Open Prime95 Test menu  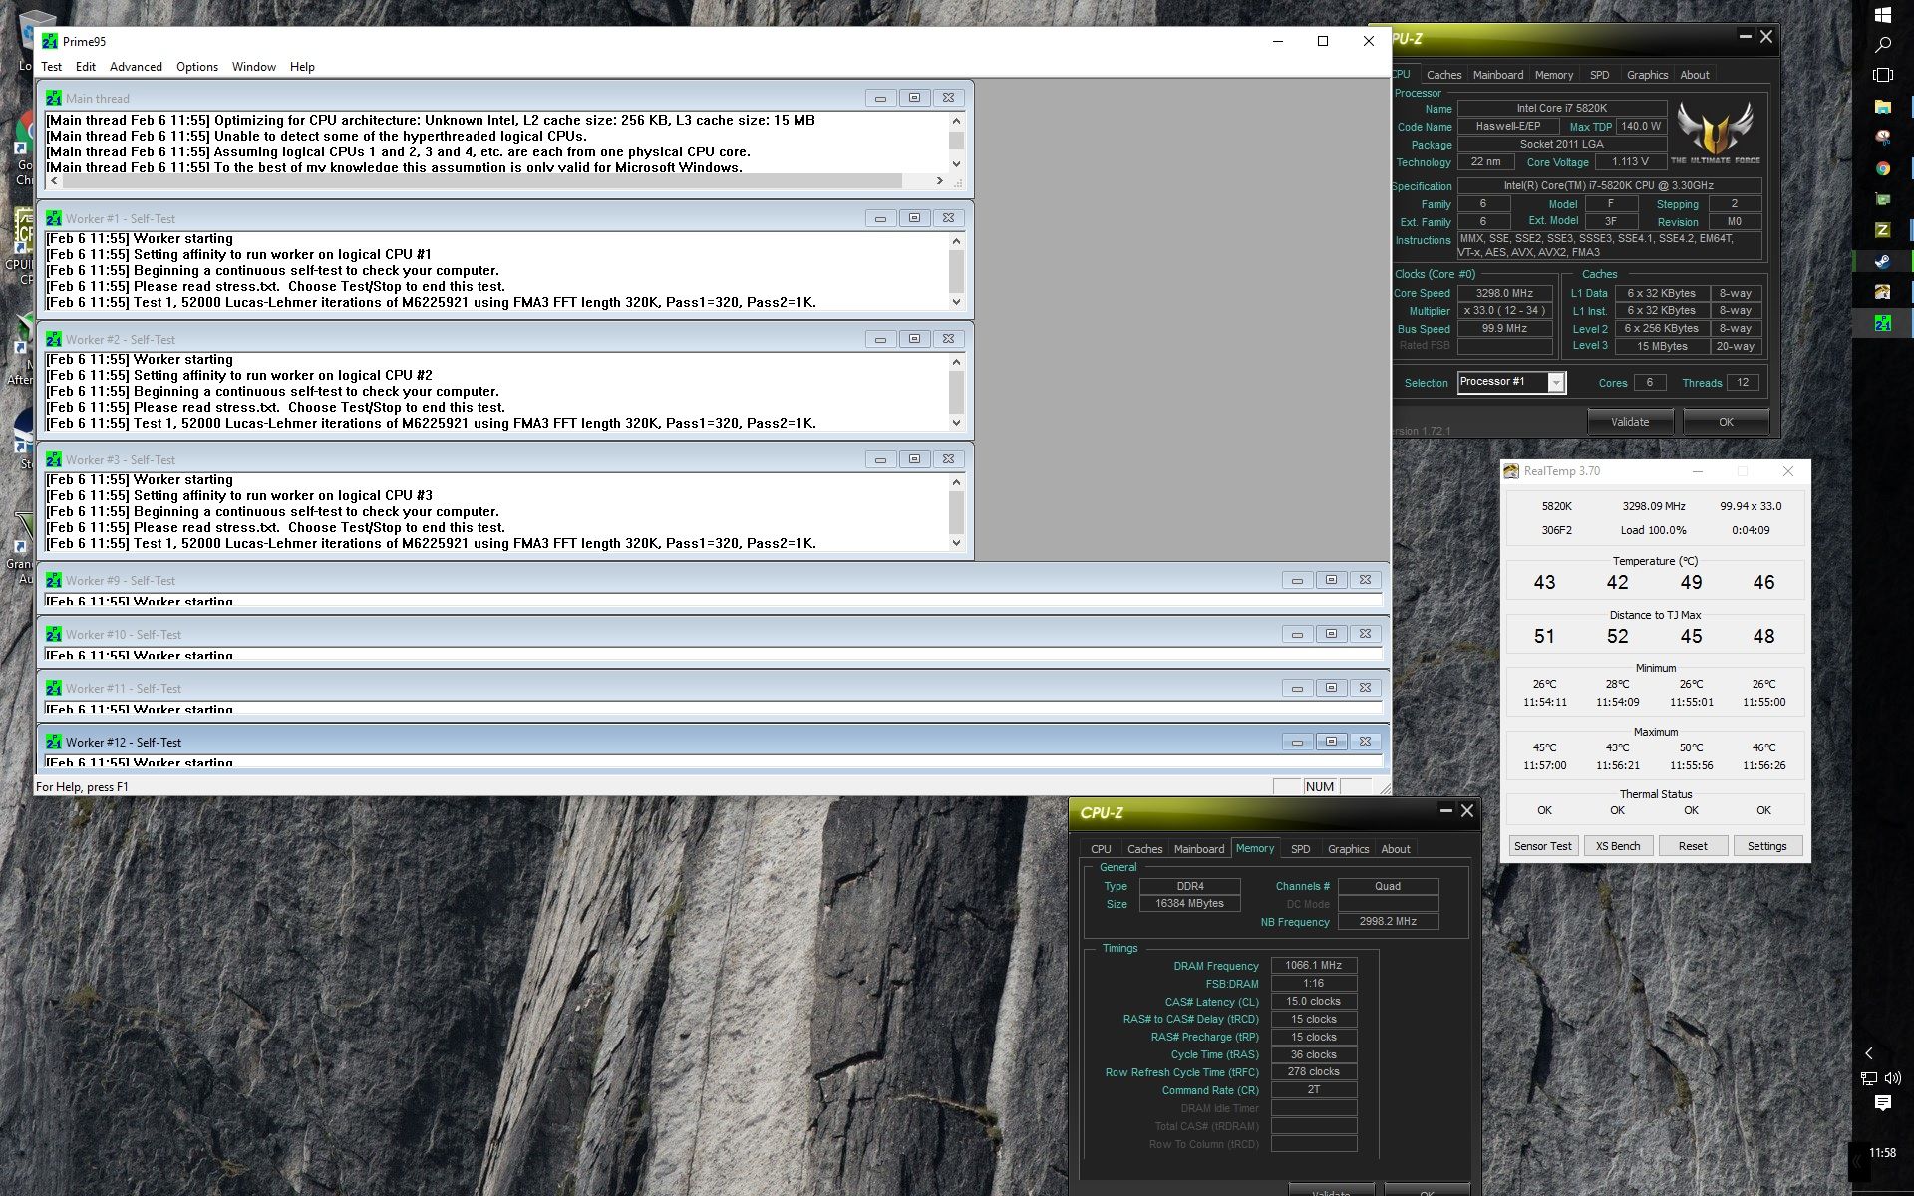pos(52,67)
